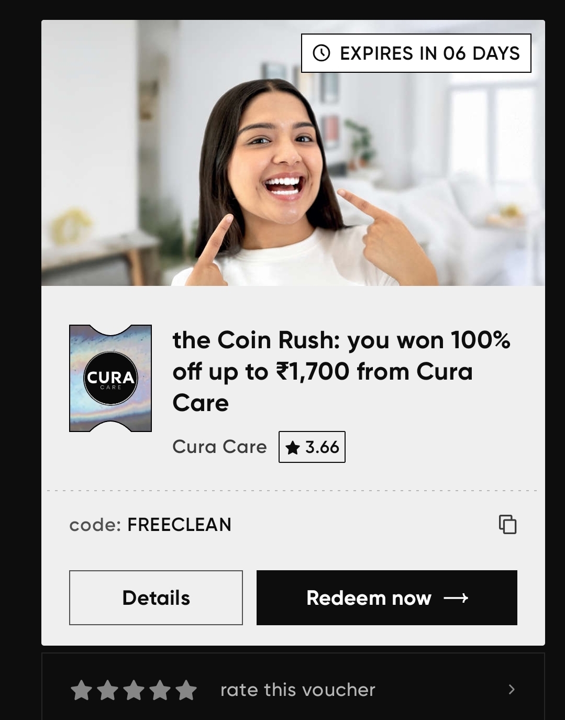Tap the Redeem now button
565x720 pixels.
[x=387, y=597]
